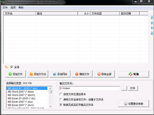Click the 移除全部 button
This screenshot has height=115, width=154.
pyautogui.click(x=104, y=74)
